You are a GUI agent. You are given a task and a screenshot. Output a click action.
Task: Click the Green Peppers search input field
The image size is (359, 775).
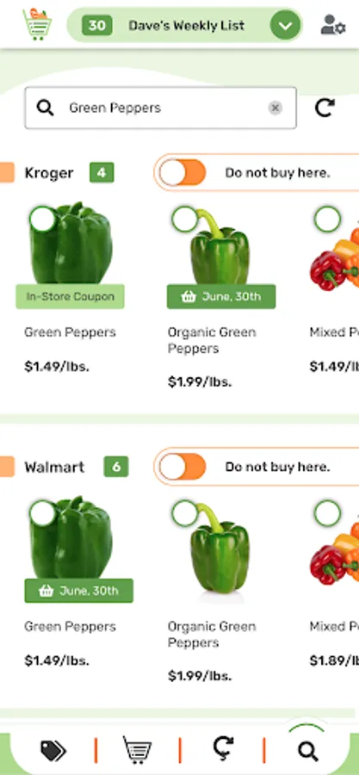(x=160, y=108)
